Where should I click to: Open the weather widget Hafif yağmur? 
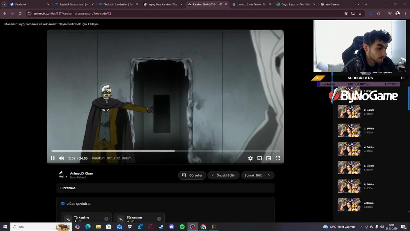point(339,227)
